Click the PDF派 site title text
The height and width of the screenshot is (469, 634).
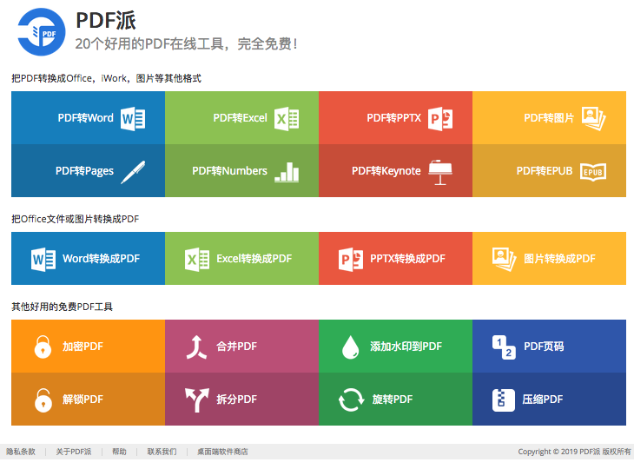point(106,20)
